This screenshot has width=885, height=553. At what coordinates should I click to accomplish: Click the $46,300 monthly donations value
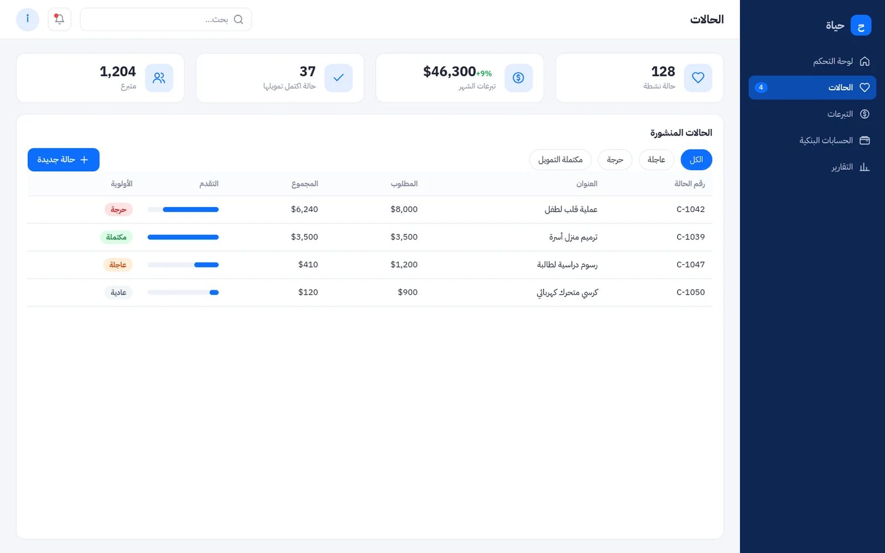450,72
